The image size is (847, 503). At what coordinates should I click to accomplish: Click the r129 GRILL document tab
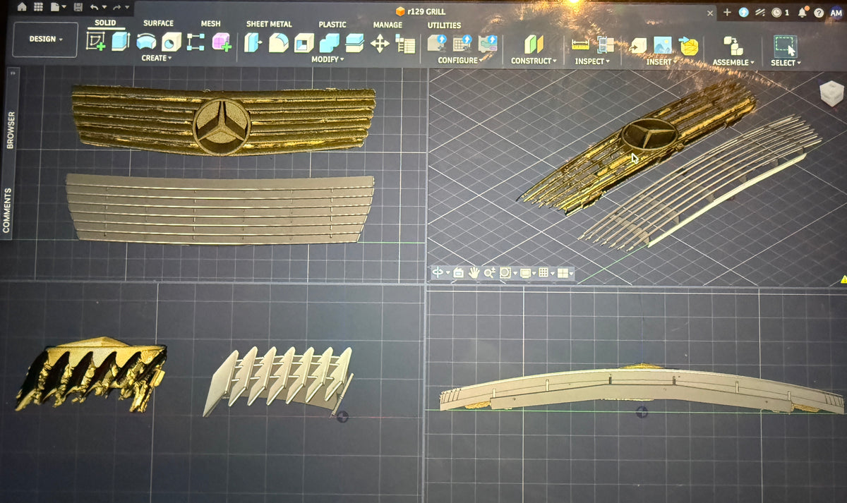tap(421, 11)
